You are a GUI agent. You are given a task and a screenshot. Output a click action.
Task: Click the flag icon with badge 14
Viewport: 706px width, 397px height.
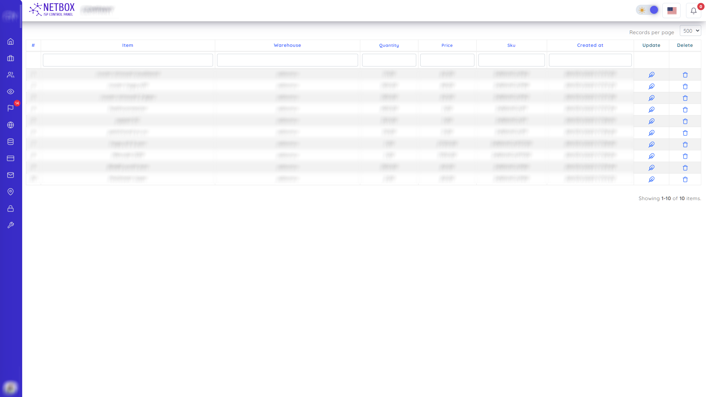pyautogui.click(x=11, y=108)
